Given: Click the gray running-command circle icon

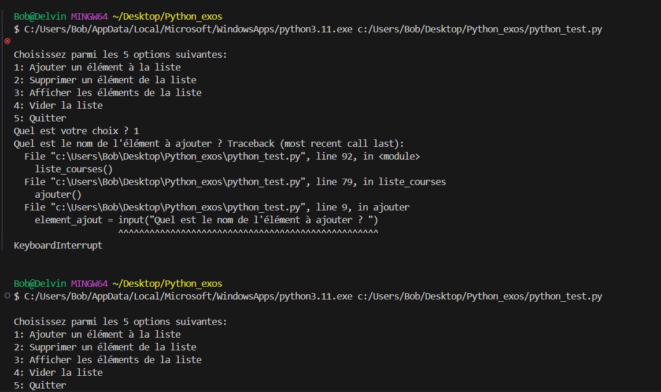Looking at the screenshot, I should [7, 295].
